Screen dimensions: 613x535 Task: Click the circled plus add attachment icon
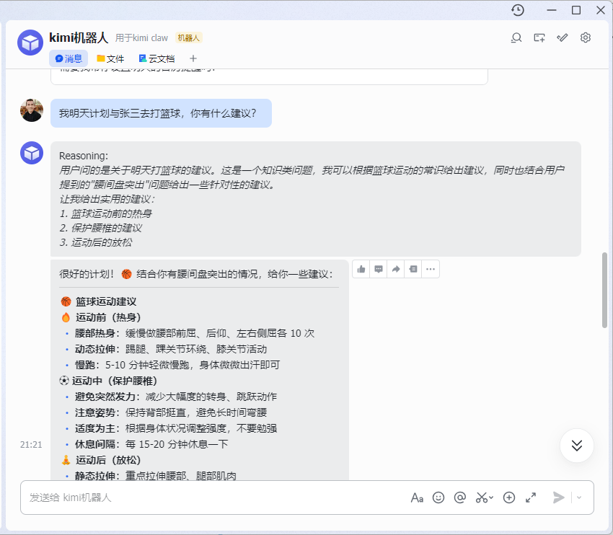[509, 498]
